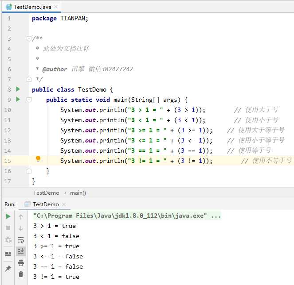294x285 pixels.
Task: Rerun TestDemo with the green play button
Action: 8,216
